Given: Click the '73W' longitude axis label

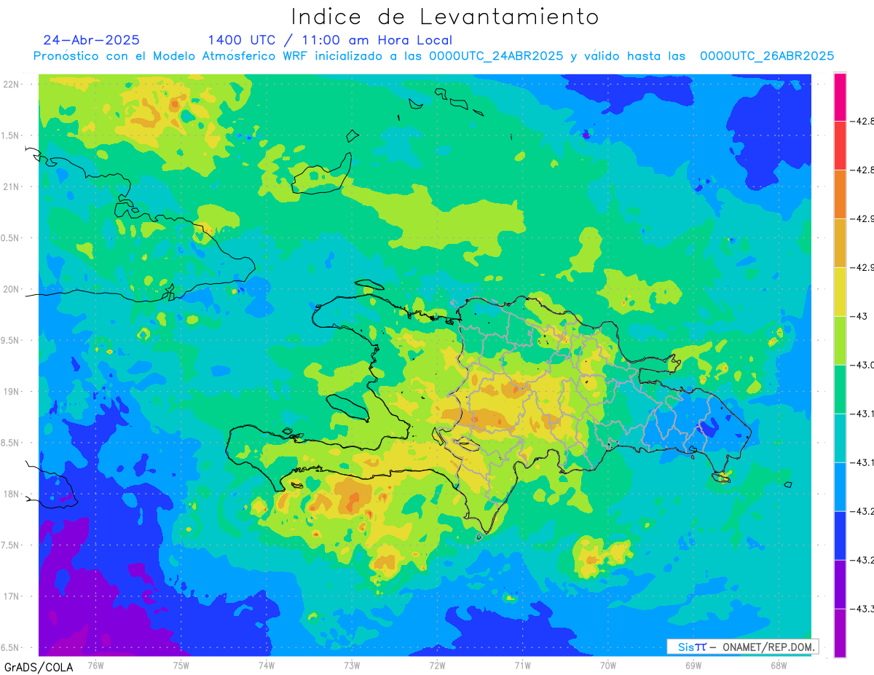Looking at the screenshot, I should (x=352, y=665).
